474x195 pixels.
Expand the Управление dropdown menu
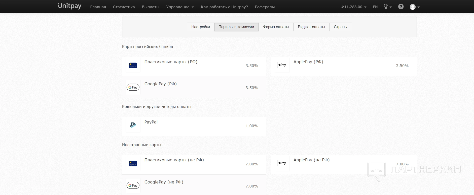click(x=180, y=7)
